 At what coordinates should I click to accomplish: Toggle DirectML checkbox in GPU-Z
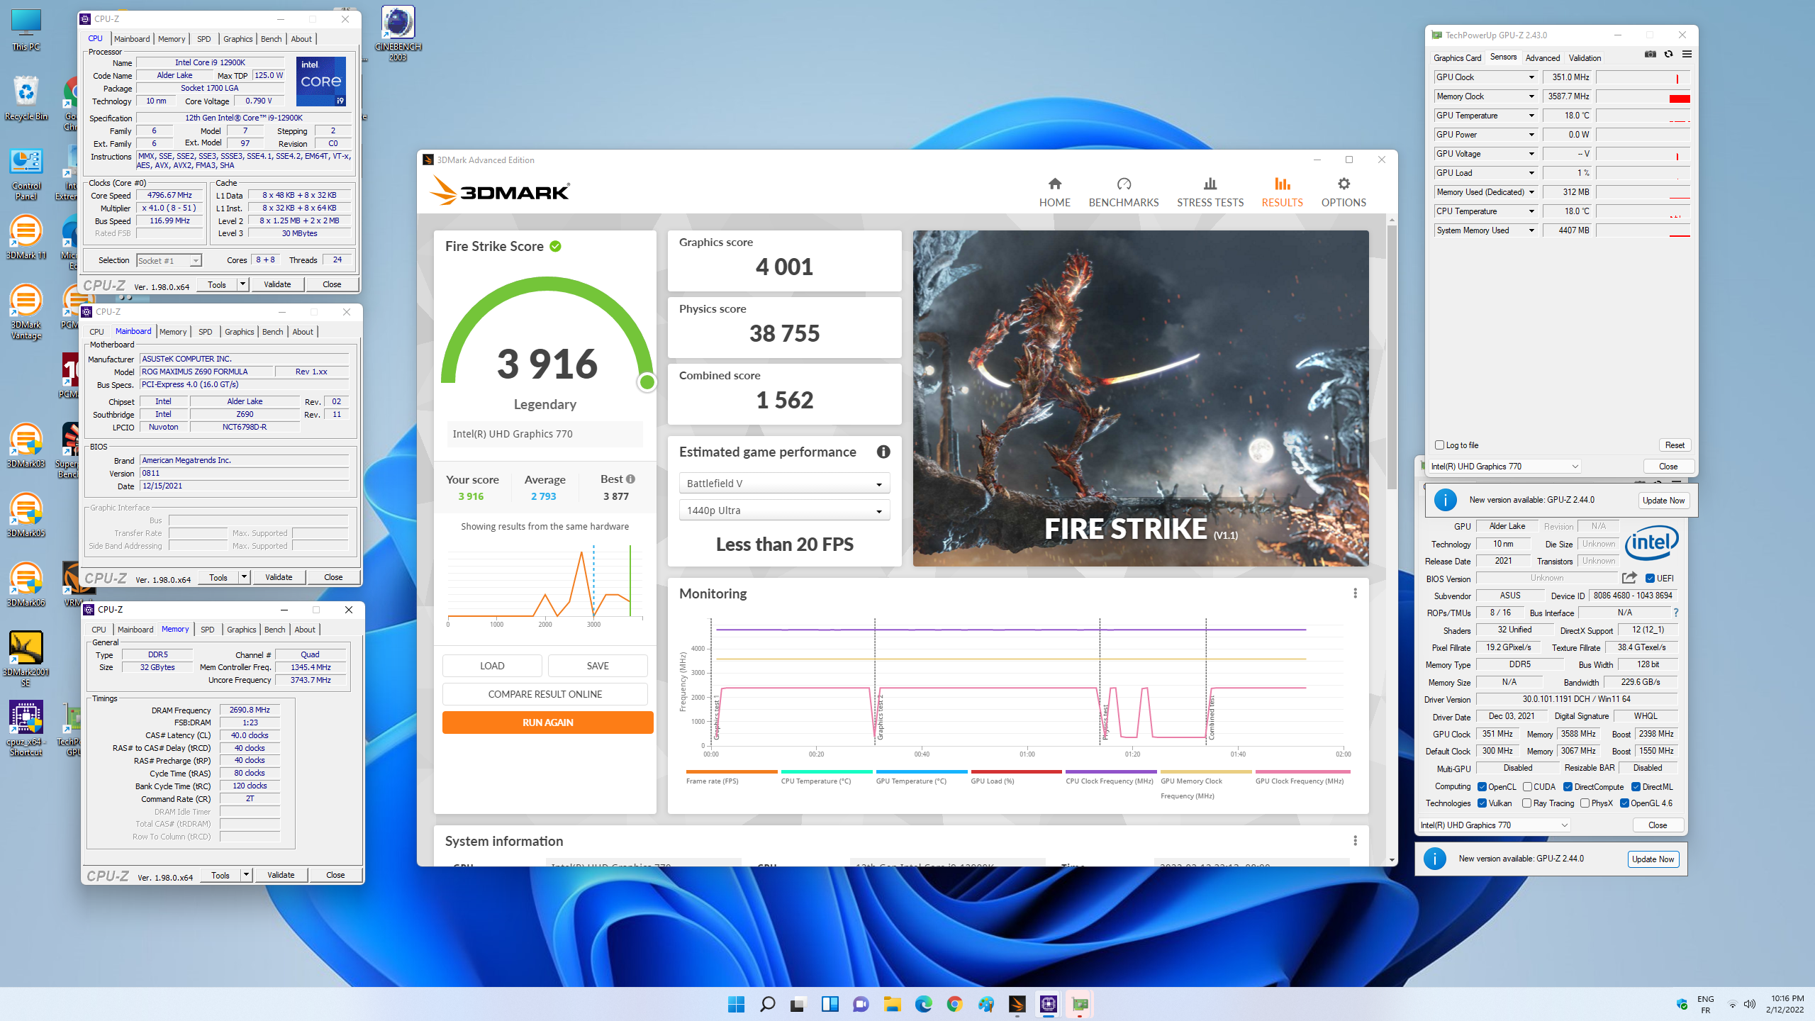pyautogui.click(x=1636, y=786)
